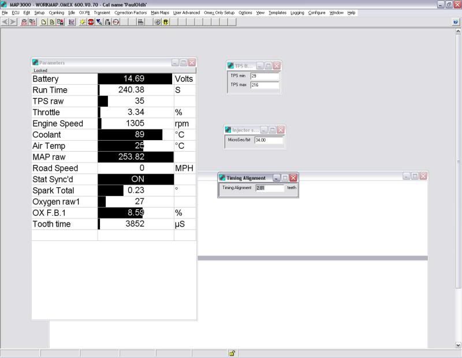This screenshot has height=358, width=462.
Task: Click the blank new document toolbar icon
Action: (x=44, y=22)
